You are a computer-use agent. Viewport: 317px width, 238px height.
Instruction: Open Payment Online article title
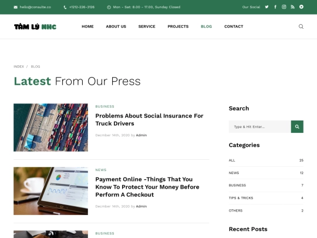coord(147,187)
